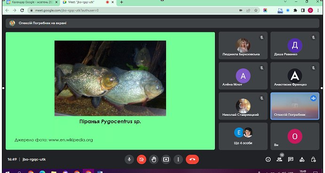Click the recording indicator on the Meet tab
The width and height of the screenshot is (325, 173).
[x=107, y=2]
